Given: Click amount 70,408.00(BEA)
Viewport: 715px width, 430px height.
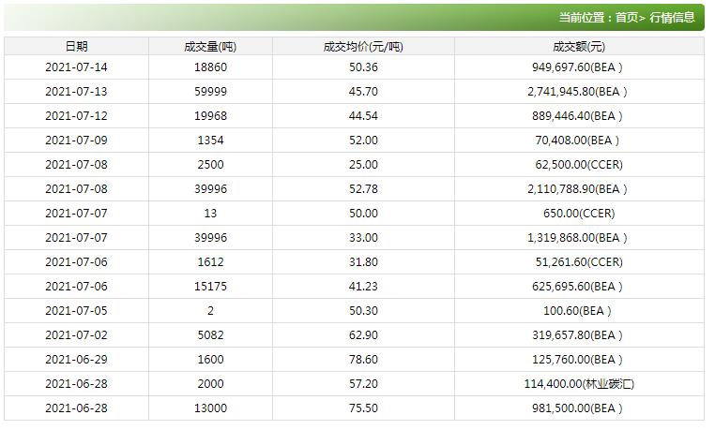Looking at the screenshot, I should tap(577, 141).
